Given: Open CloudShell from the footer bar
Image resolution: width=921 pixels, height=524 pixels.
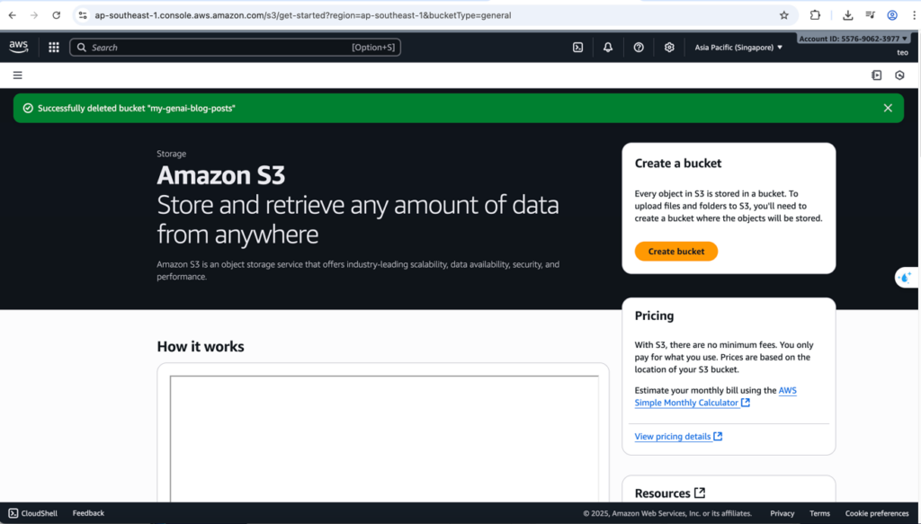Looking at the screenshot, I should [33, 513].
